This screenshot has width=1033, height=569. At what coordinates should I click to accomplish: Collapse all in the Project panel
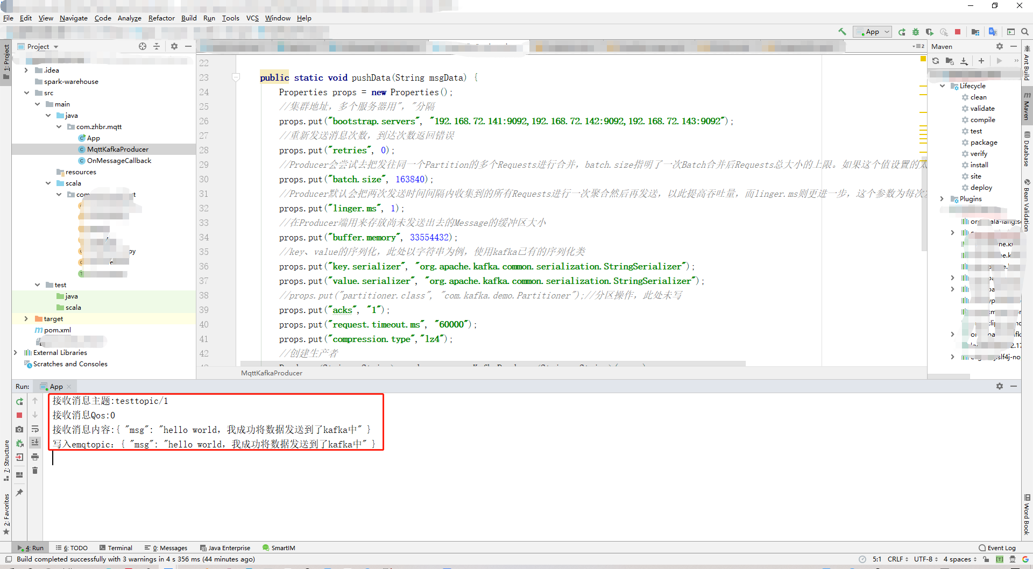tap(157, 46)
